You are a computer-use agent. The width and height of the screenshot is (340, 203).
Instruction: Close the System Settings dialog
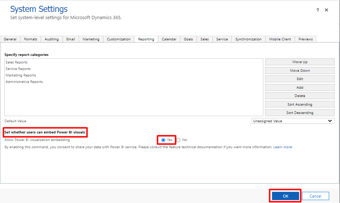pyautogui.click(x=326, y=10)
